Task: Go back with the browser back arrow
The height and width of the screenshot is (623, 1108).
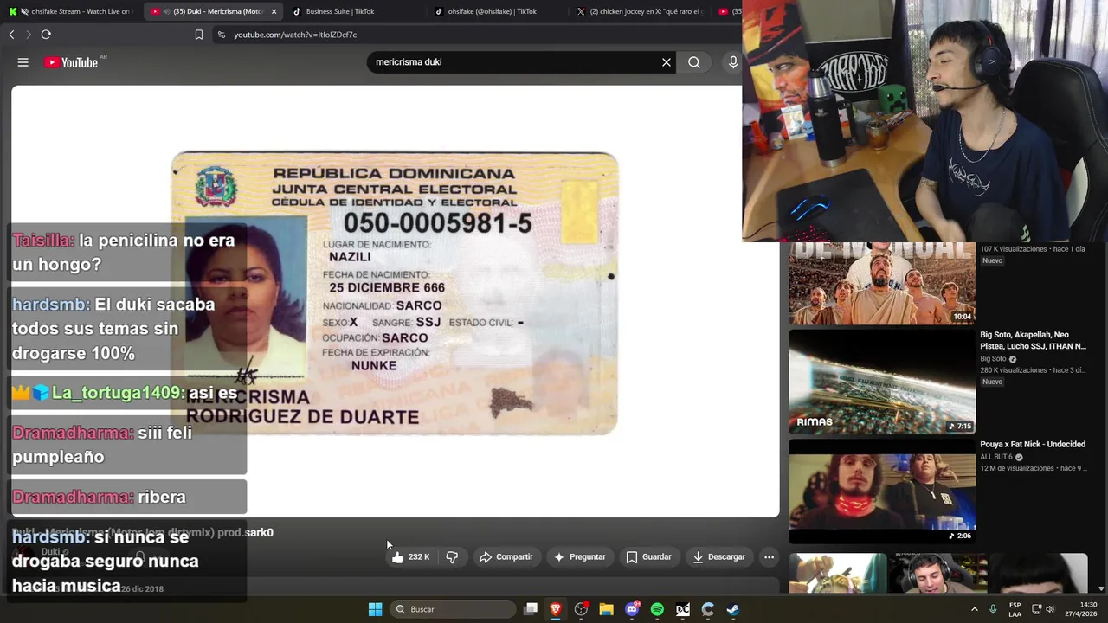Action: click(x=11, y=35)
